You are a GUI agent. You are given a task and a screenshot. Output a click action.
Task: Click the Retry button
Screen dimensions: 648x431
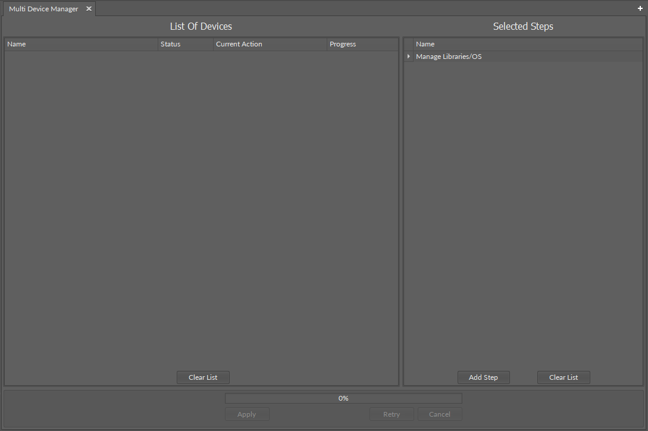[x=392, y=414]
